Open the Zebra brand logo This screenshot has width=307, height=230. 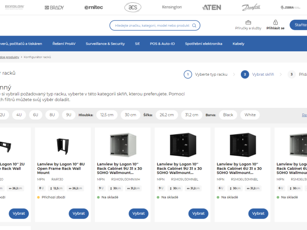point(290,8)
